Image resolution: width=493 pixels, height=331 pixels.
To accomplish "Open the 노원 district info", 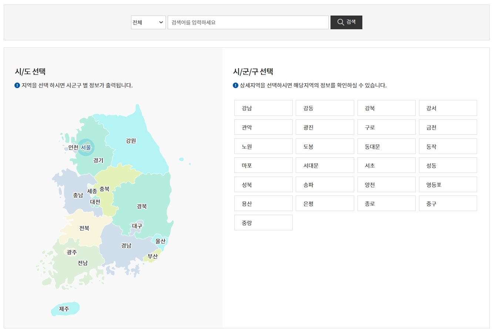I will [264, 146].
